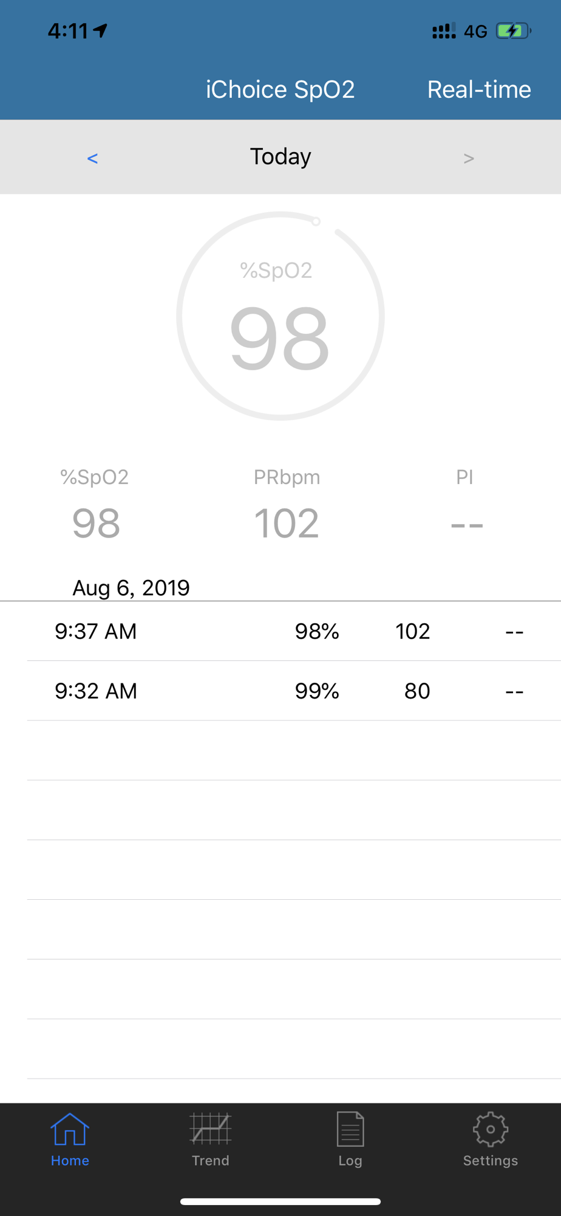
Task: Tap the cellular signal bars icon
Action: coord(444,31)
